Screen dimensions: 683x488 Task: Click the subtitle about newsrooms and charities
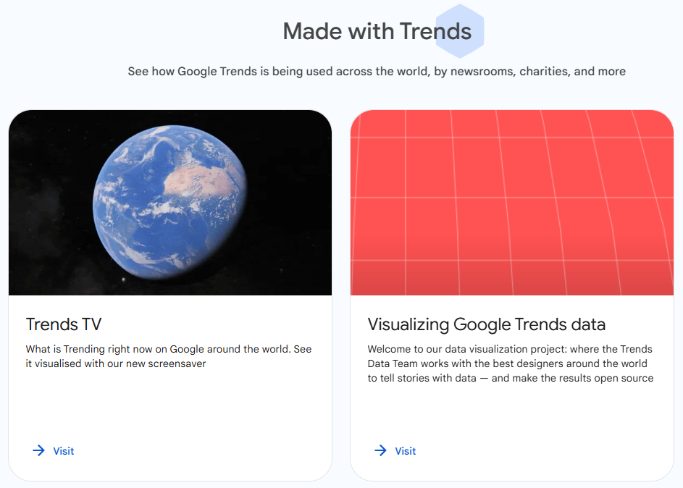coord(377,72)
